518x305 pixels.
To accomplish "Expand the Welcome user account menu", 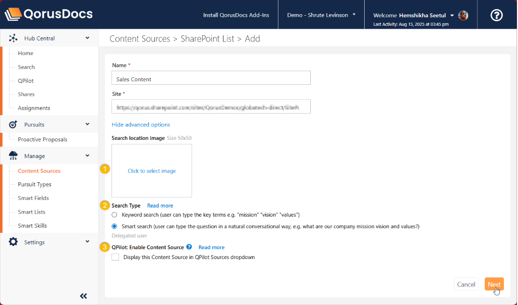I will pos(452,15).
